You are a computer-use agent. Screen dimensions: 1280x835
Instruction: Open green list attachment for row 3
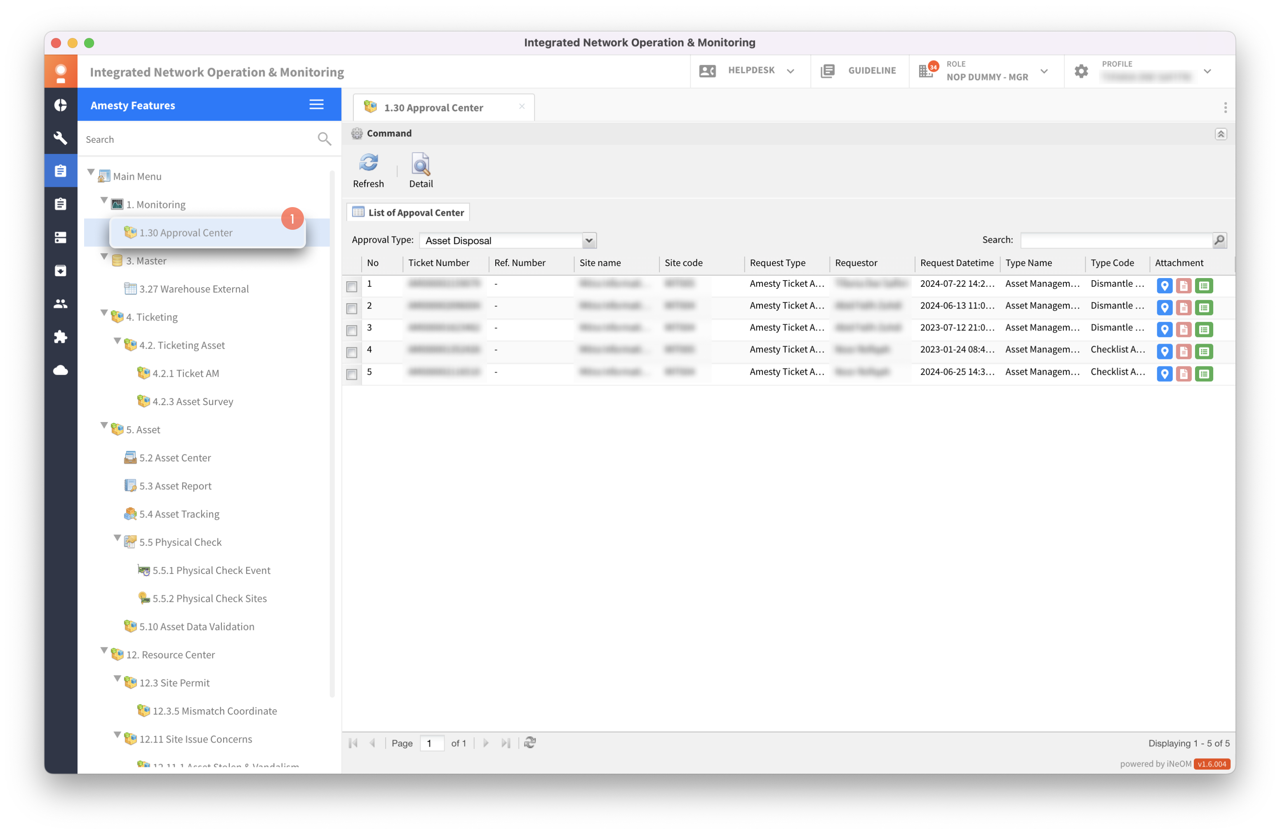pyautogui.click(x=1204, y=330)
